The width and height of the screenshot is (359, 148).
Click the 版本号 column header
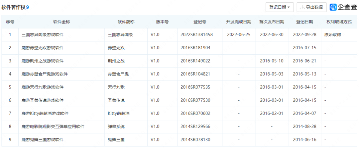[162, 22]
